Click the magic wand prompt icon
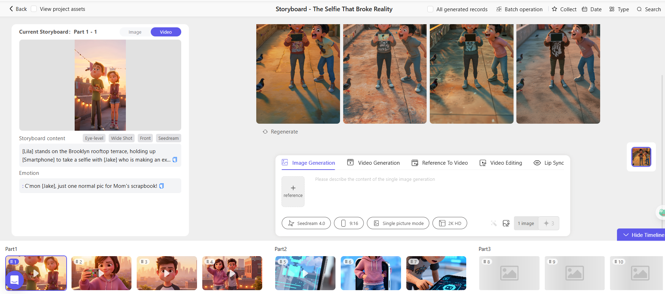The image size is (665, 294). click(x=494, y=223)
